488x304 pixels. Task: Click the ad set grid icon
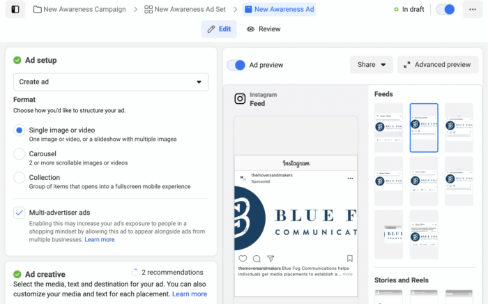click(x=148, y=9)
